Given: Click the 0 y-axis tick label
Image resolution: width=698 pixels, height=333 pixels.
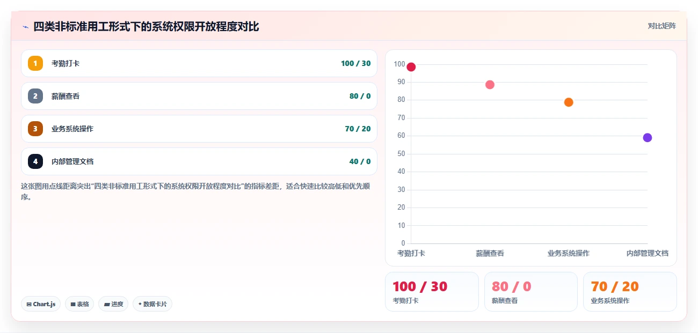Looking at the screenshot, I should [x=403, y=243].
